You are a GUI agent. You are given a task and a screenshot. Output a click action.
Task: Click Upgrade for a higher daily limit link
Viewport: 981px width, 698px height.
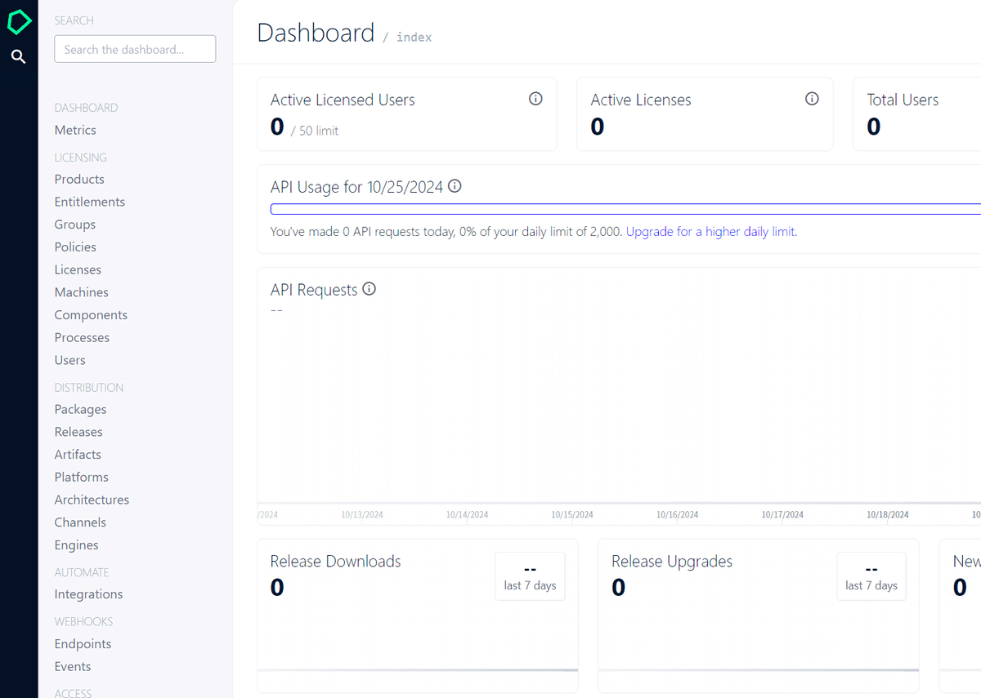(x=710, y=232)
